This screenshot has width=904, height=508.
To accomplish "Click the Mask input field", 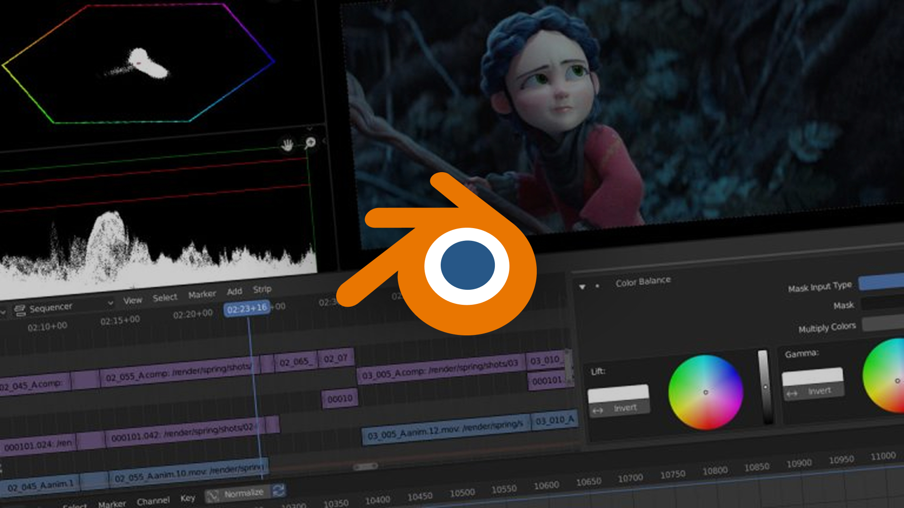I will (x=882, y=302).
